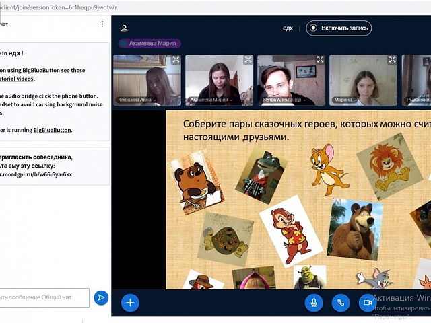This screenshot has width=431, height=323.
Task: Click the brown bear picture on slide
Action: tap(355, 229)
